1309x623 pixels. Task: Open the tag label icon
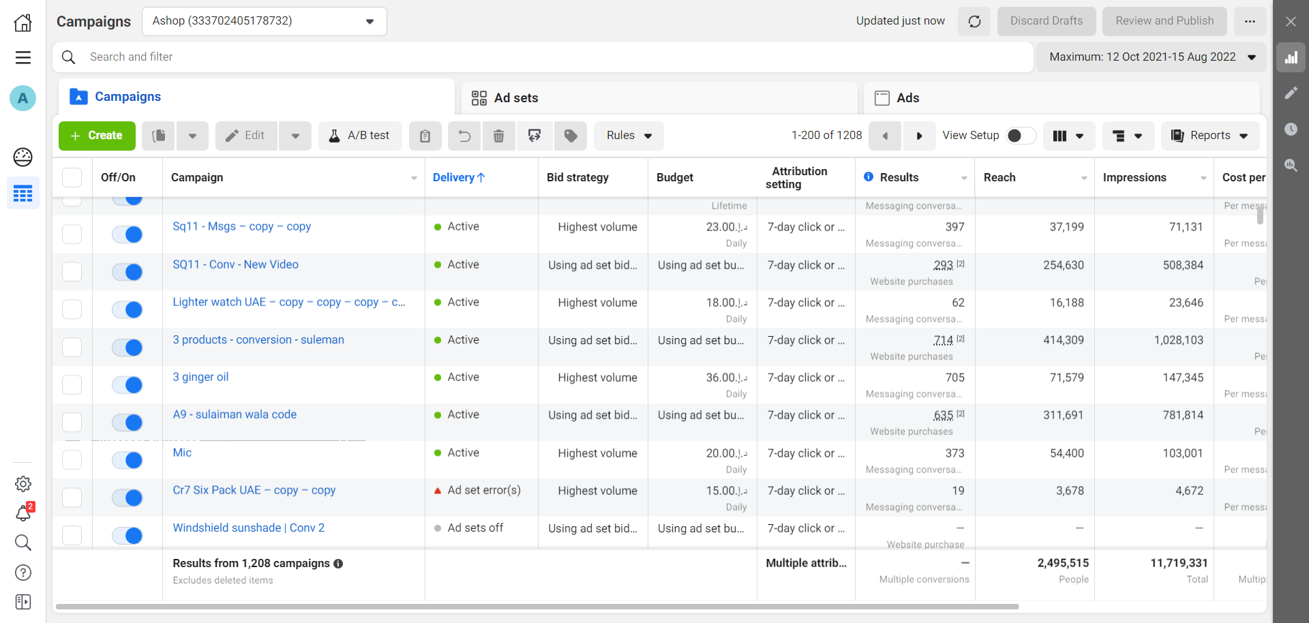(571, 136)
